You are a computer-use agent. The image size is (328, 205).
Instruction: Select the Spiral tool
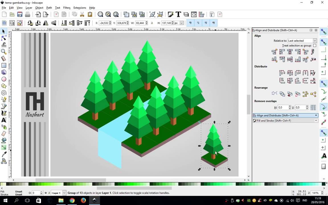pos(3,93)
